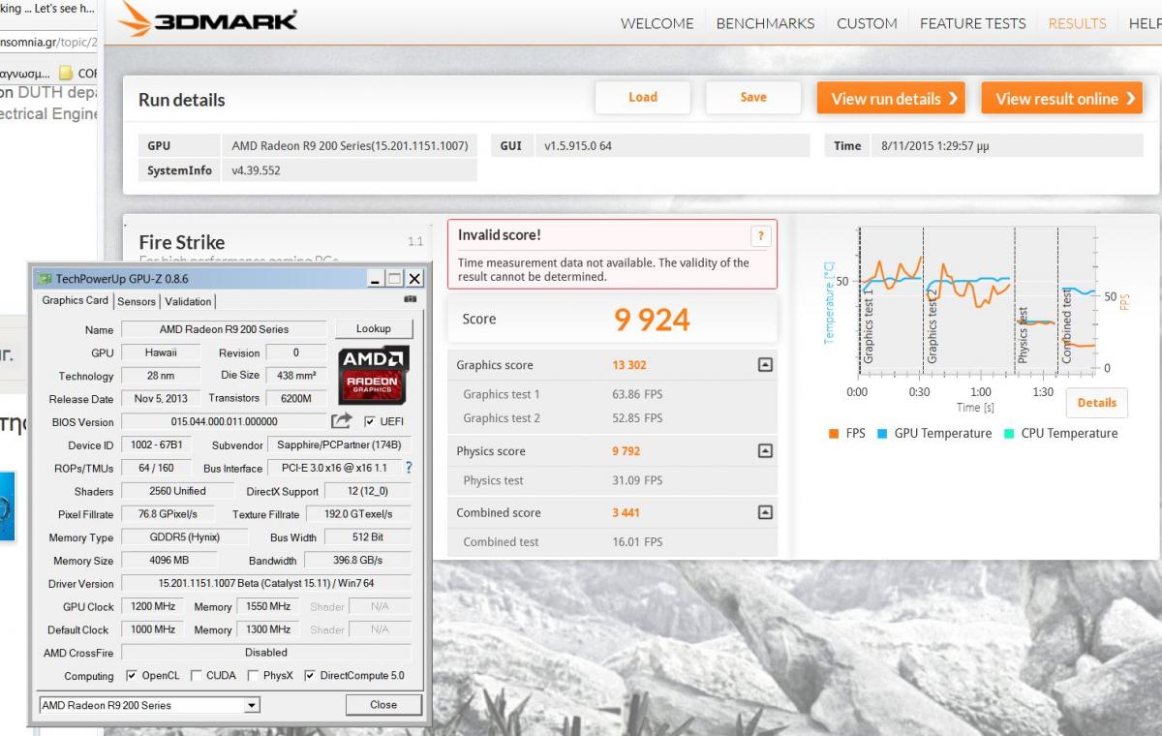The width and height of the screenshot is (1162, 736).
Task: Click View result online button
Action: [1062, 98]
